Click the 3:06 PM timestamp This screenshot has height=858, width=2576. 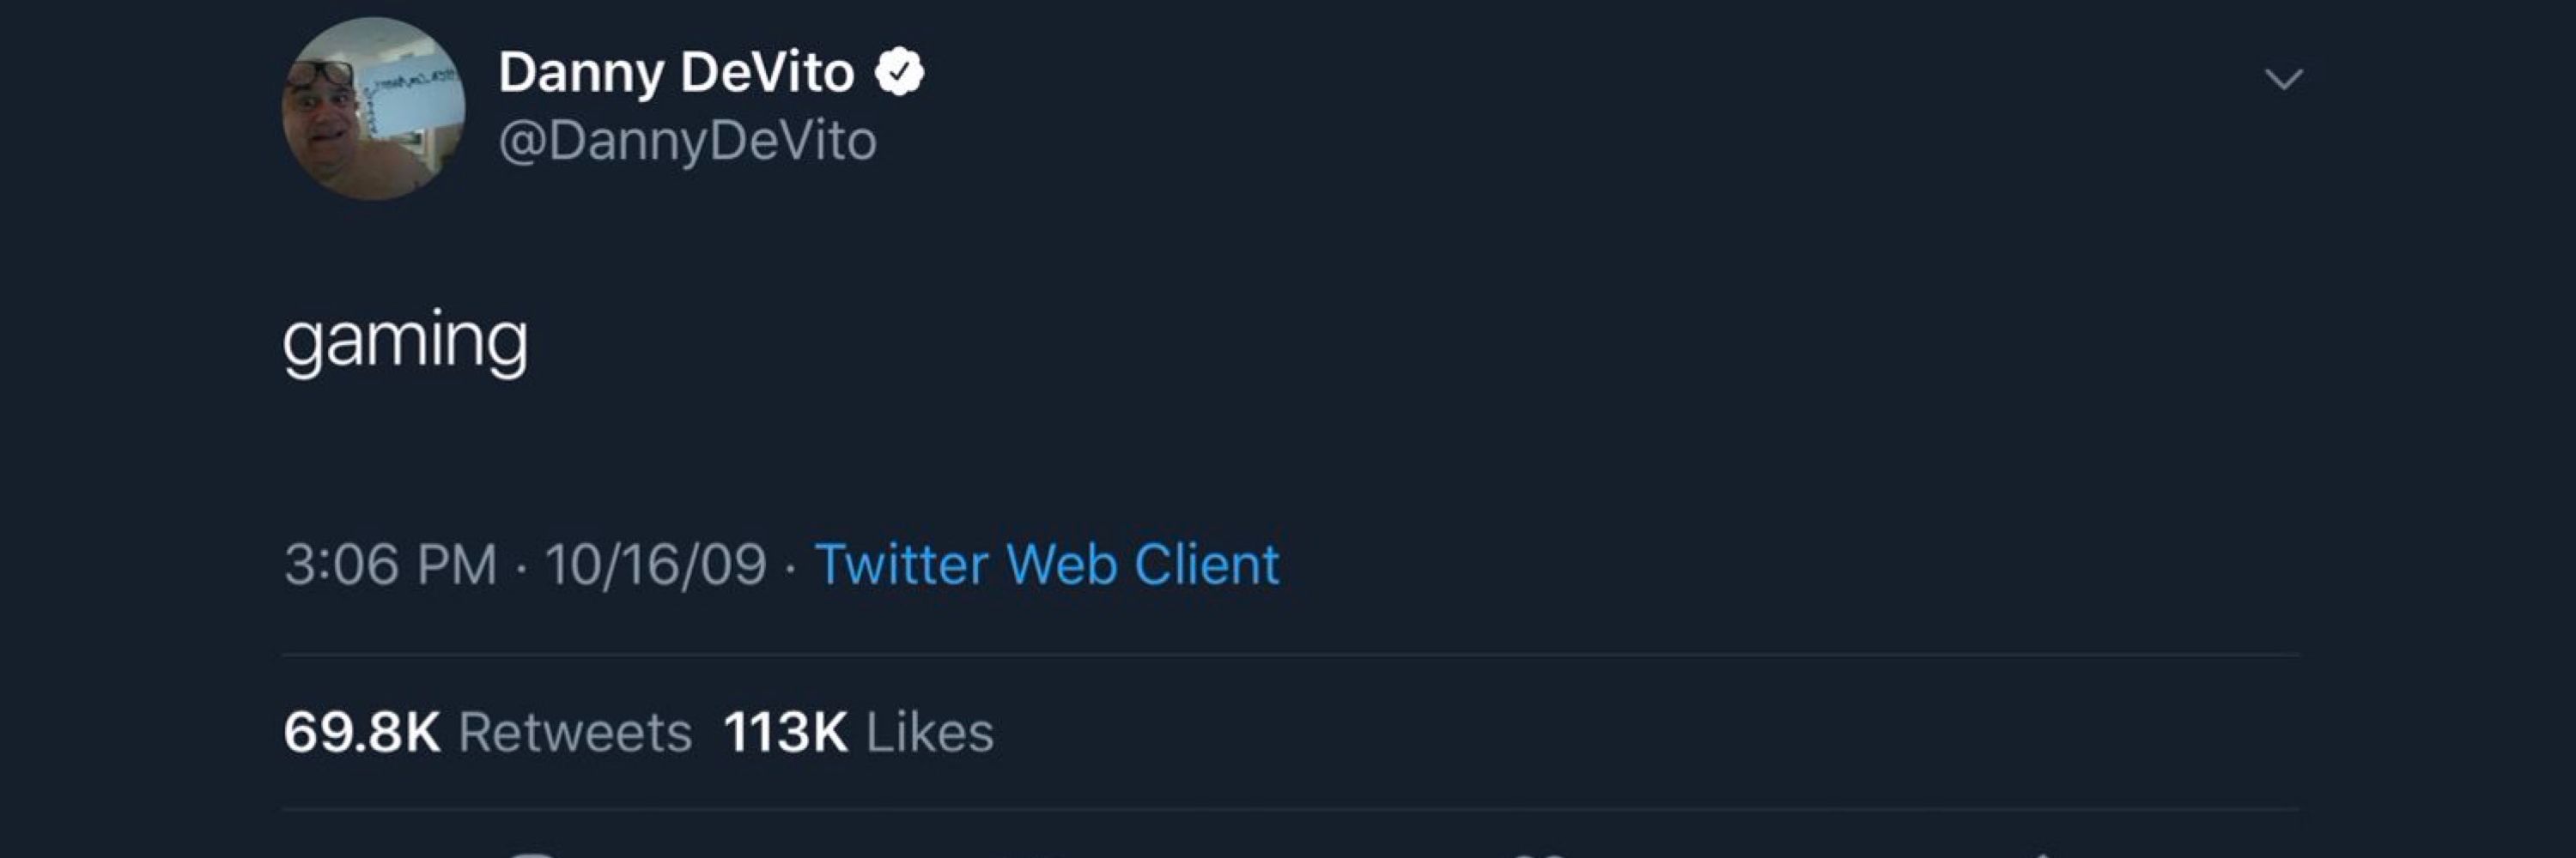tap(390, 565)
